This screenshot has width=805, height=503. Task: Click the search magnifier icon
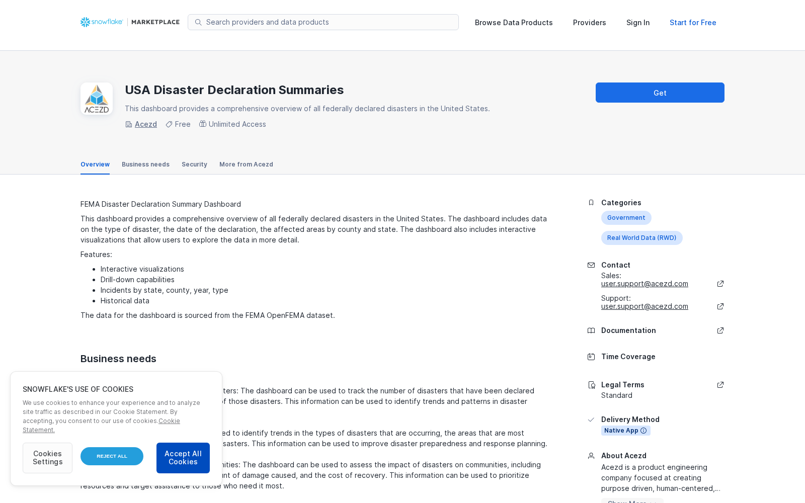click(x=198, y=22)
